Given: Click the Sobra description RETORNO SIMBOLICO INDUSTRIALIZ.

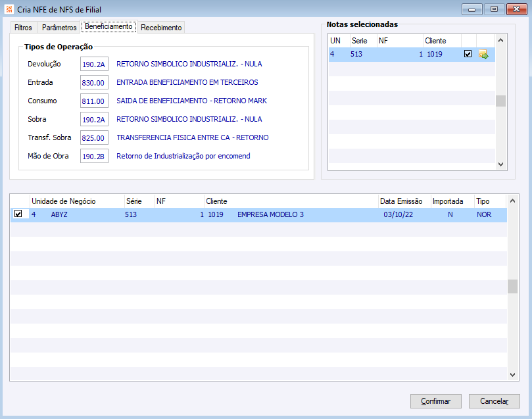Looking at the screenshot, I should coord(189,119).
